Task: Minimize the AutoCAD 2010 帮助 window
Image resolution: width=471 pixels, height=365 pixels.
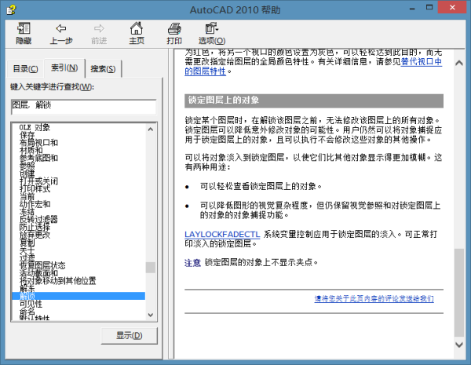Action: click(x=412, y=8)
